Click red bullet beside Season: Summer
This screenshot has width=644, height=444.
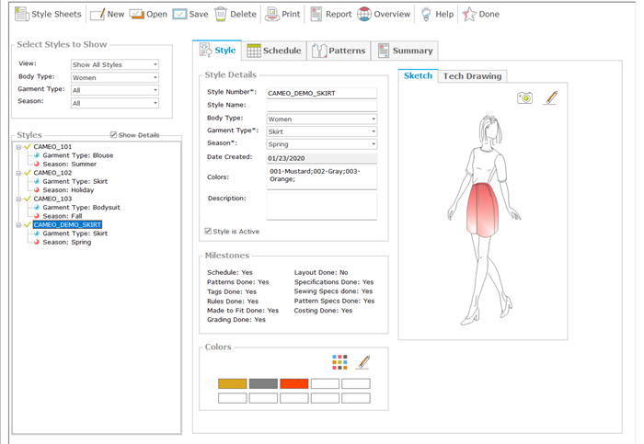tap(37, 164)
